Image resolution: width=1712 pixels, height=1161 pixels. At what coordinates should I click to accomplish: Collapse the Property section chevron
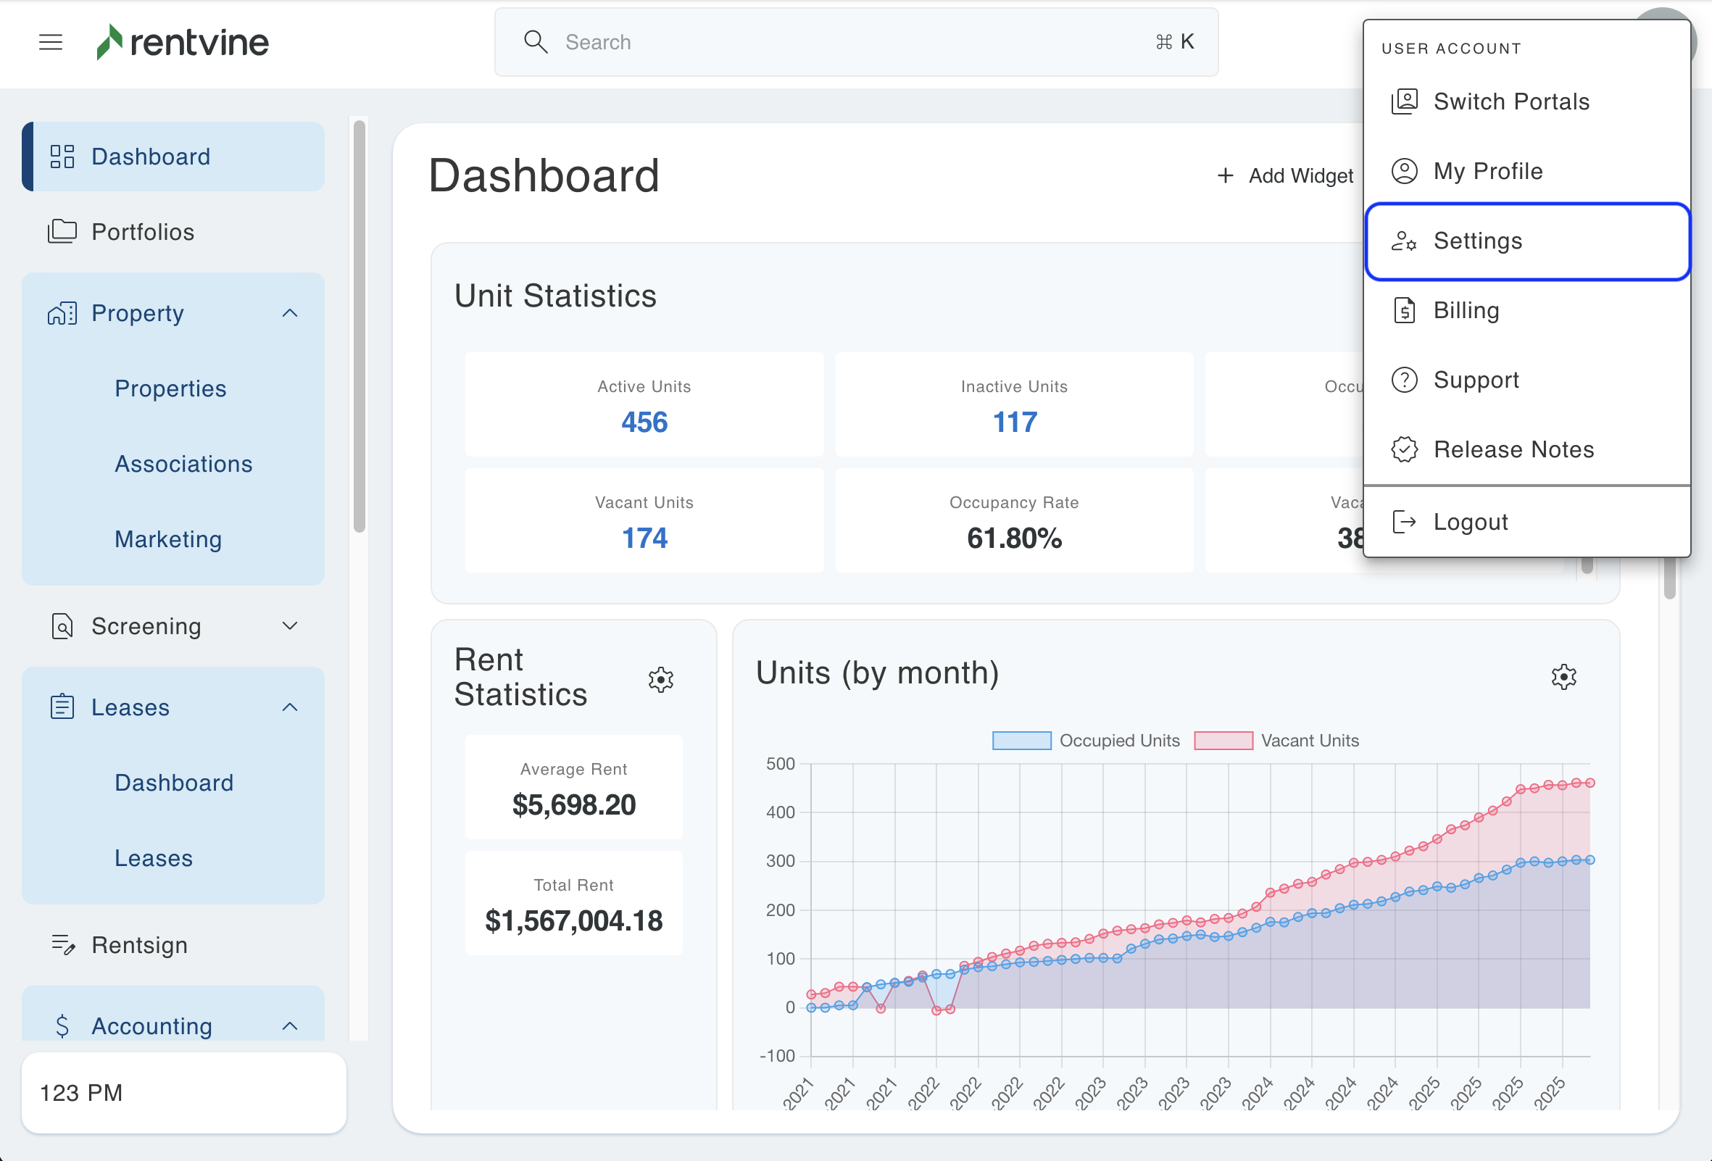tap(290, 313)
